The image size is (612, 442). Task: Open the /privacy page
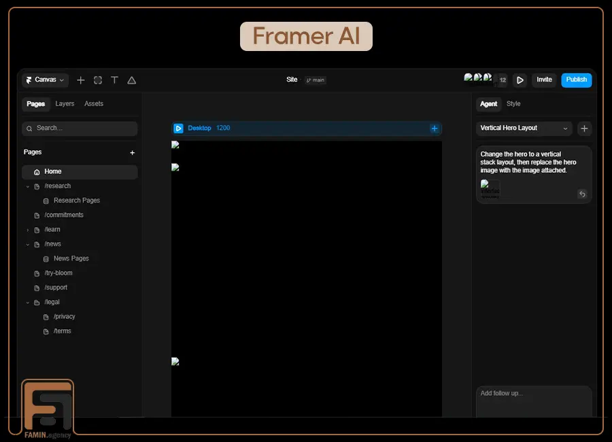pos(65,317)
